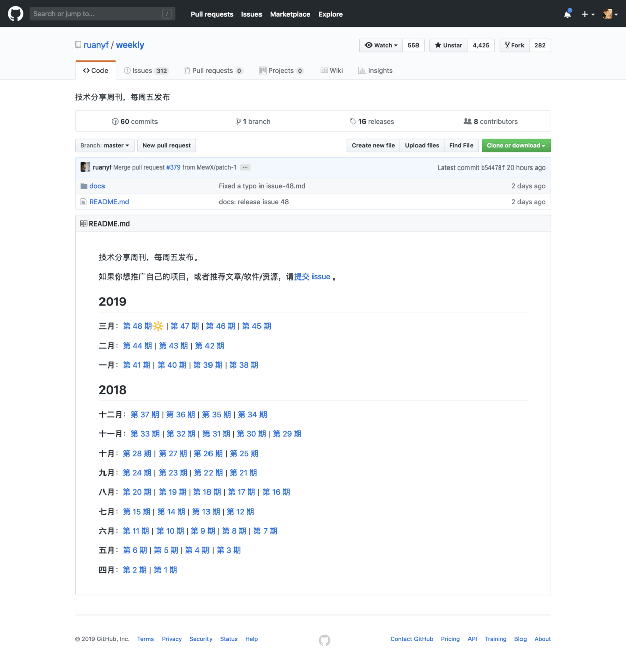The height and width of the screenshot is (671, 626).
Task: Open Contact GitHub footer link
Action: pos(412,639)
